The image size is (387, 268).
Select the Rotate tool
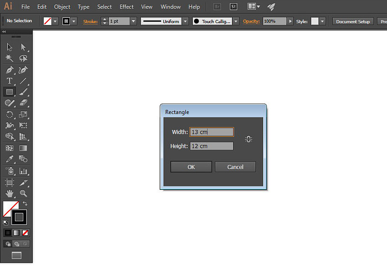[9, 114]
